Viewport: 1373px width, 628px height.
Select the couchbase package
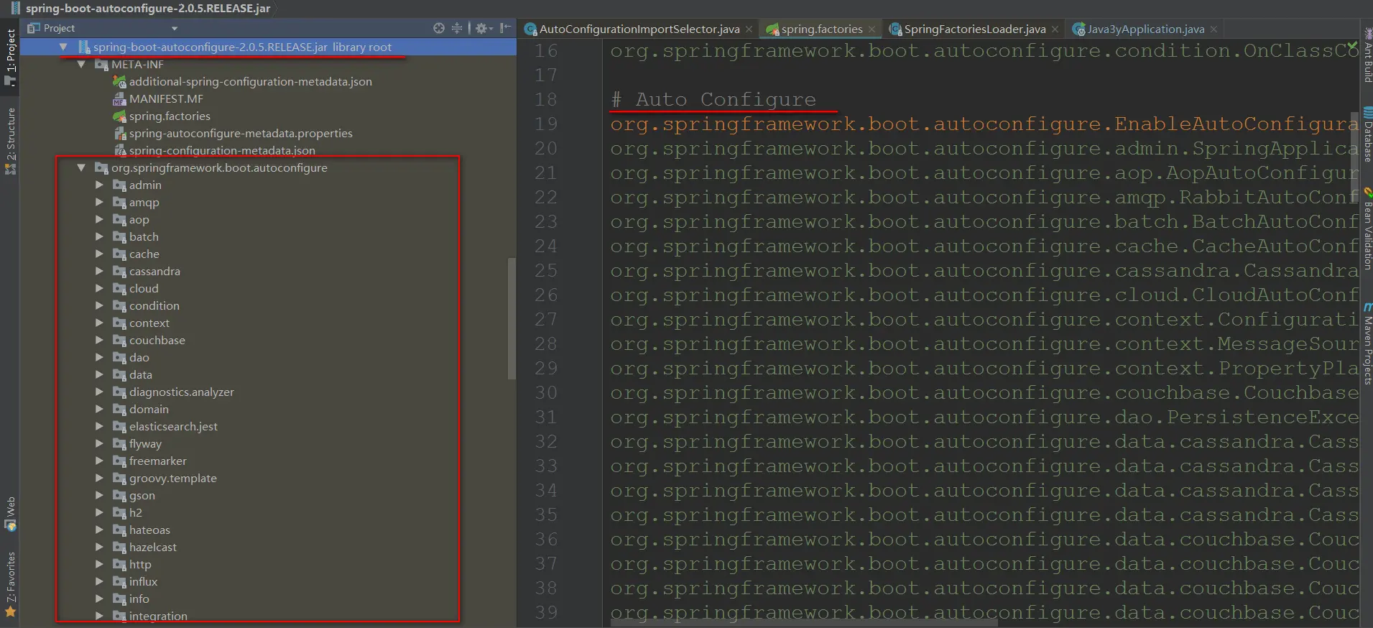pyautogui.click(x=157, y=340)
